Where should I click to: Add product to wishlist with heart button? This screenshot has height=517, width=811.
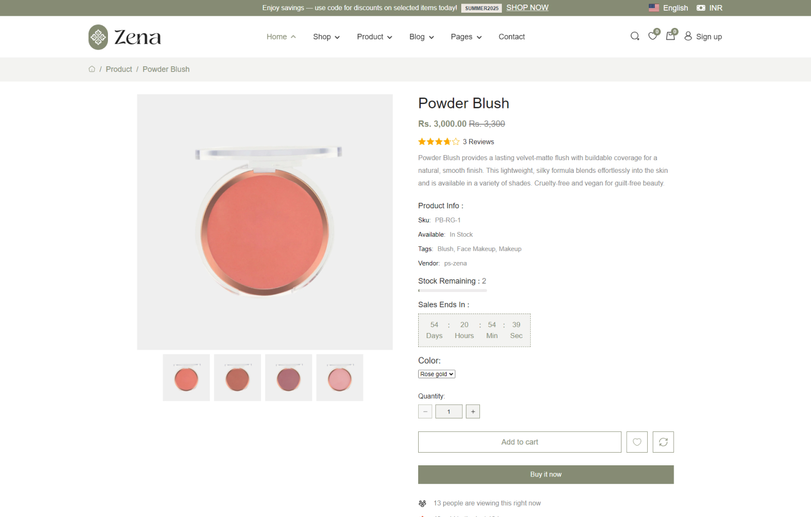pos(637,442)
